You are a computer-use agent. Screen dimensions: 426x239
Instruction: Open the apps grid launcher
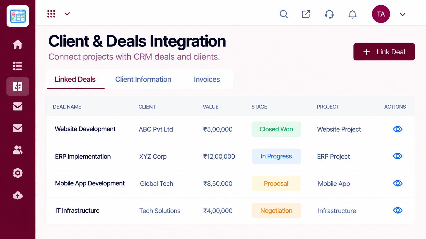click(x=51, y=14)
